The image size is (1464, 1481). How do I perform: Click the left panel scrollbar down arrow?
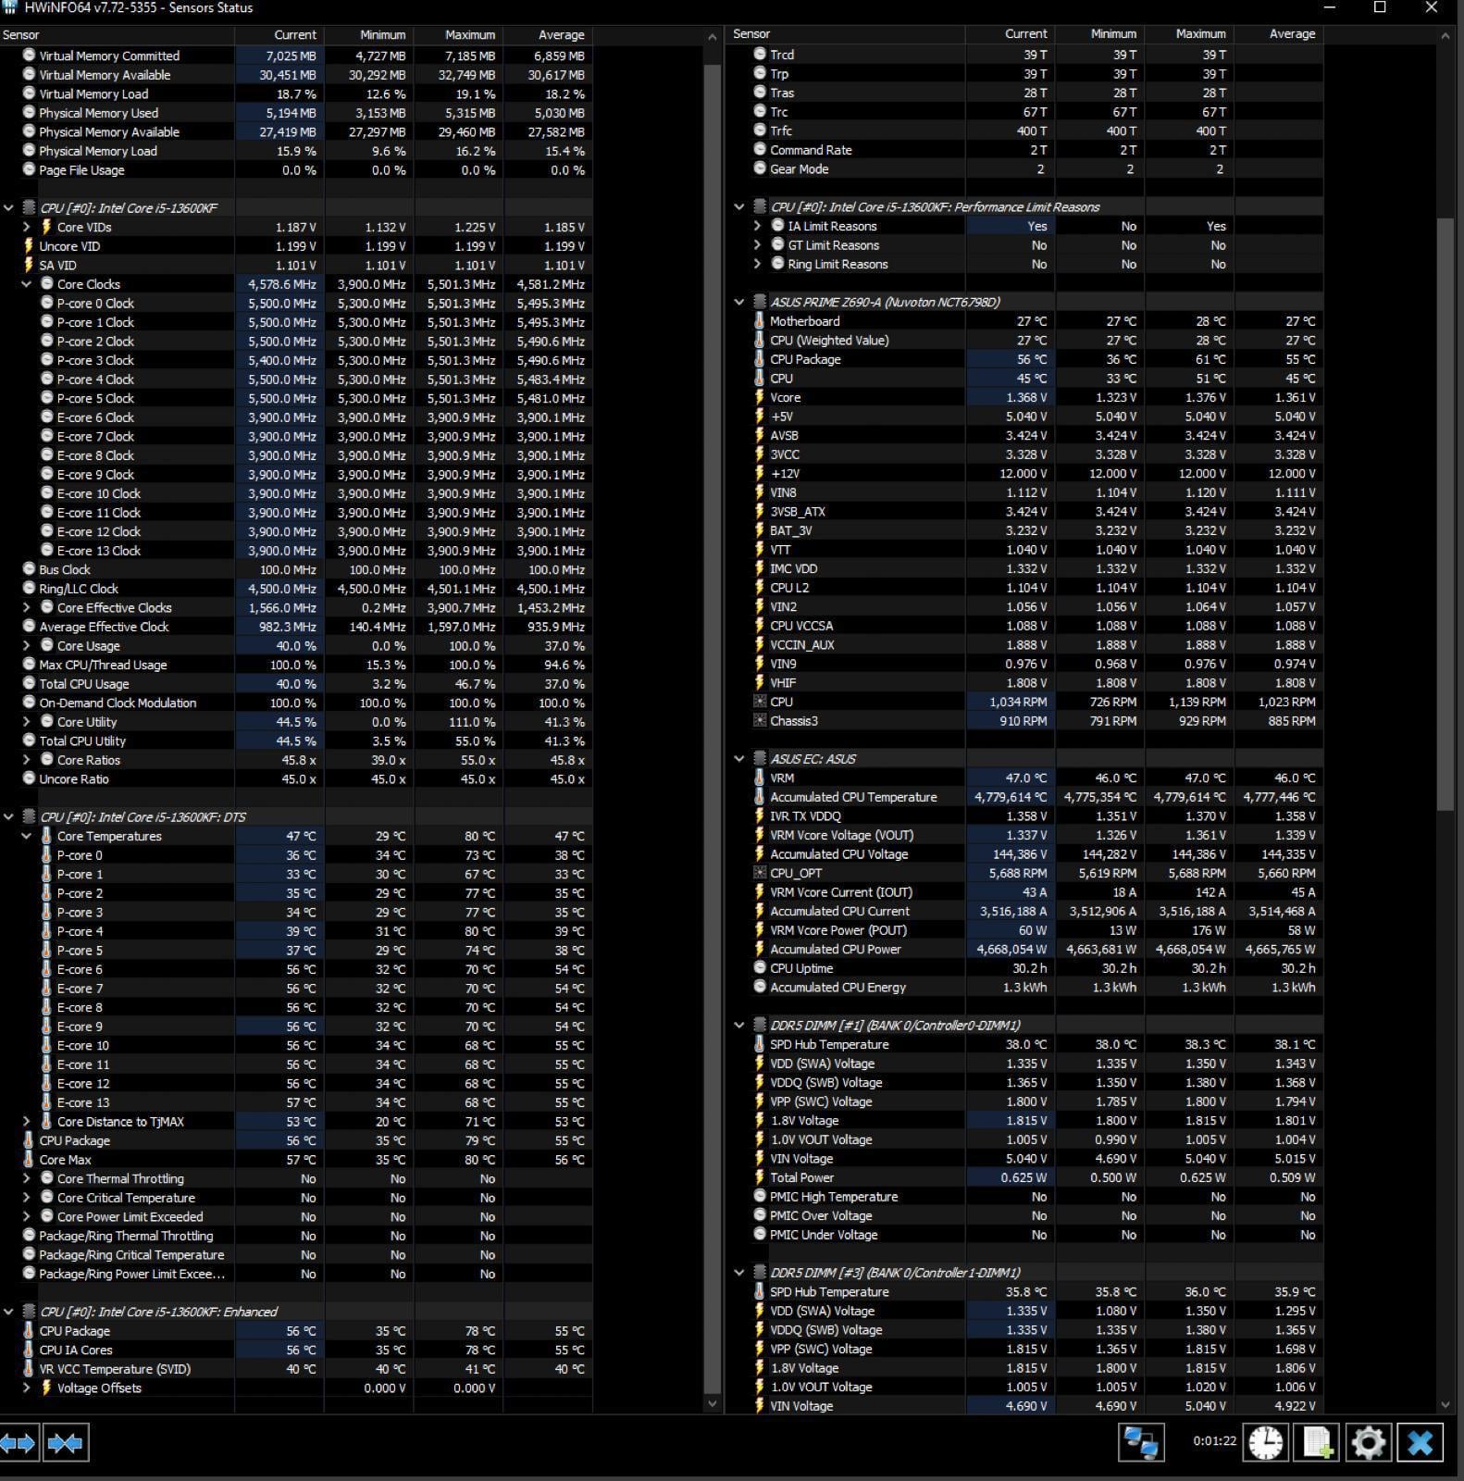tap(712, 1403)
